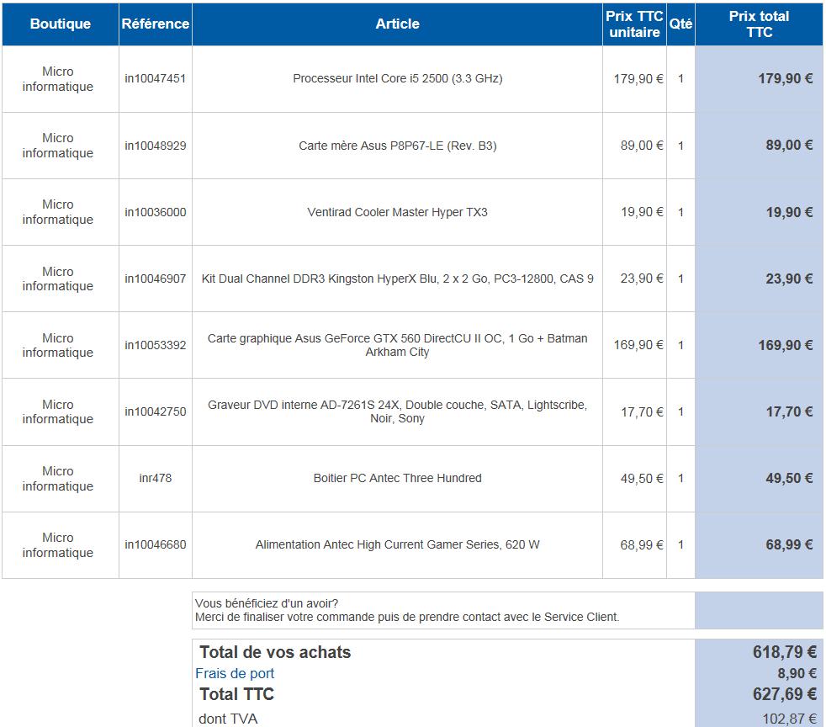Open the Ventirad Cooler Master Hyper TX3 item
Image resolution: width=826 pixels, height=727 pixels.
tap(397, 212)
